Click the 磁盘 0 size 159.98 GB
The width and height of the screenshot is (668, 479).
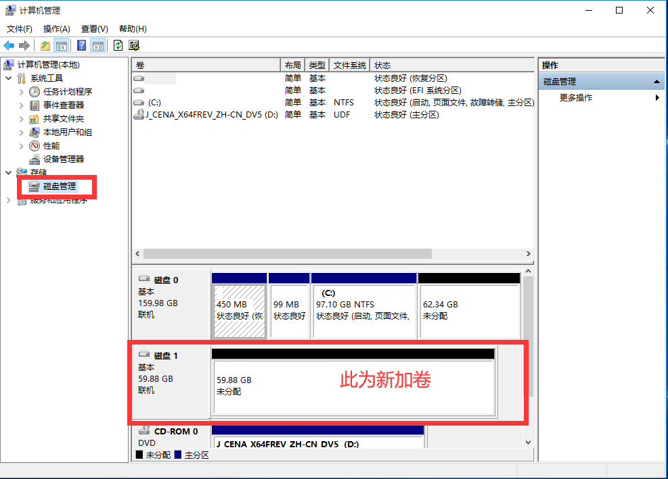tap(158, 303)
